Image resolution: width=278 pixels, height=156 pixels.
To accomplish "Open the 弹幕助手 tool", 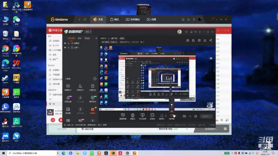I will point(68,88).
